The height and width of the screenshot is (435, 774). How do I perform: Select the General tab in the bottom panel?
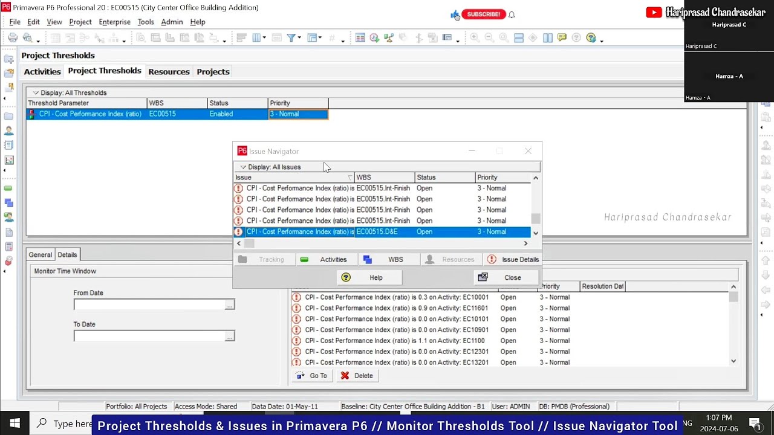[41, 255]
